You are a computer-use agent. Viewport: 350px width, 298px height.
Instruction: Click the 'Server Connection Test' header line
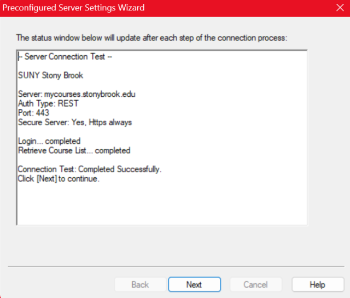pos(65,57)
